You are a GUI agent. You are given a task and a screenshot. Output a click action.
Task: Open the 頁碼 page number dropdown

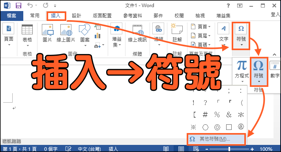[200, 45]
